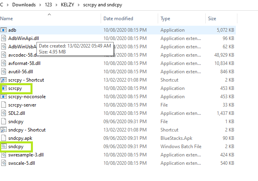
Task: Click the '96 KB' size of AdbWinApi.dll
Action: pyautogui.click(x=228, y=38)
